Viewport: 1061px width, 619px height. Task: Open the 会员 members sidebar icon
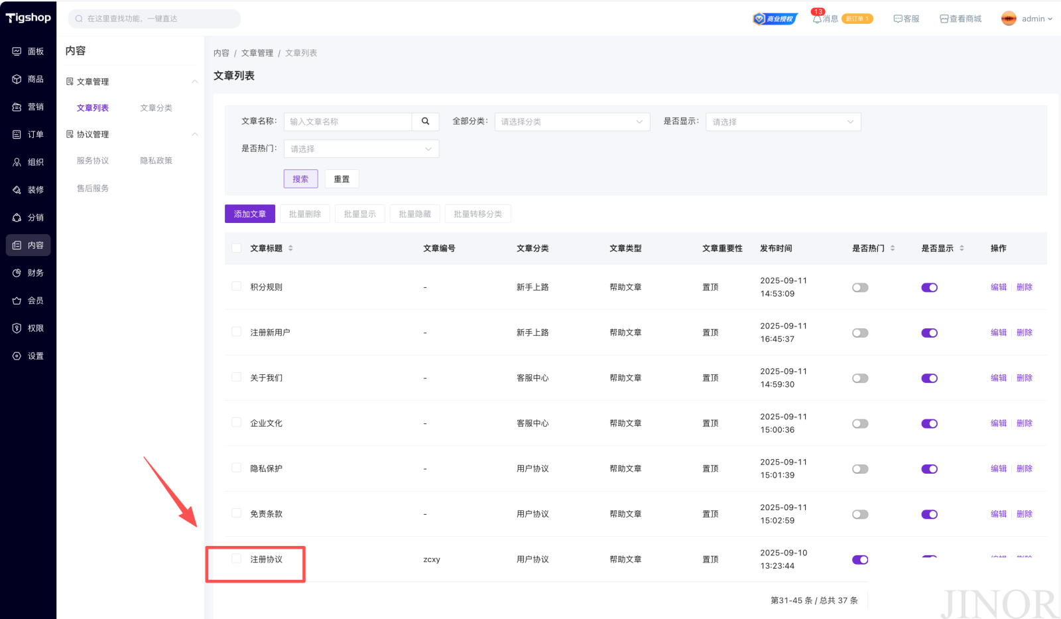[x=17, y=301]
